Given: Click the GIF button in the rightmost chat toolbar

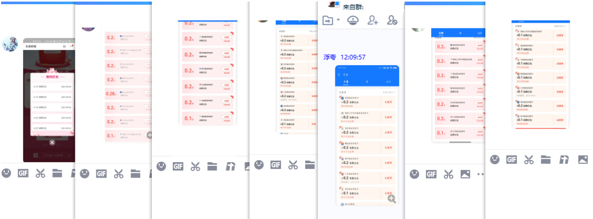Looking at the screenshot, I should coord(512,160).
